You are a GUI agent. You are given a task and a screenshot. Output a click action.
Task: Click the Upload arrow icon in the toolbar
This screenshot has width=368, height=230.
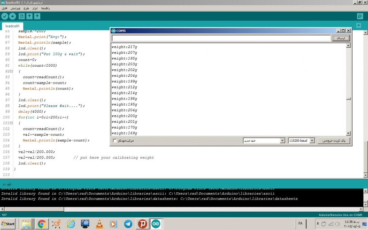(x=13, y=16)
